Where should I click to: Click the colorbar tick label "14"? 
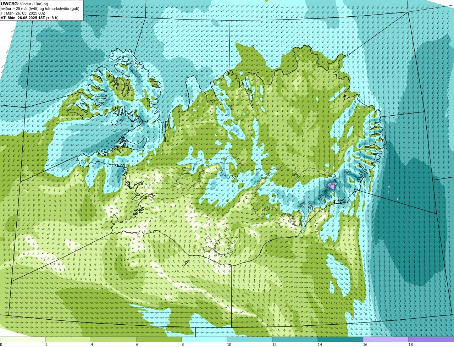coord(320,345)
